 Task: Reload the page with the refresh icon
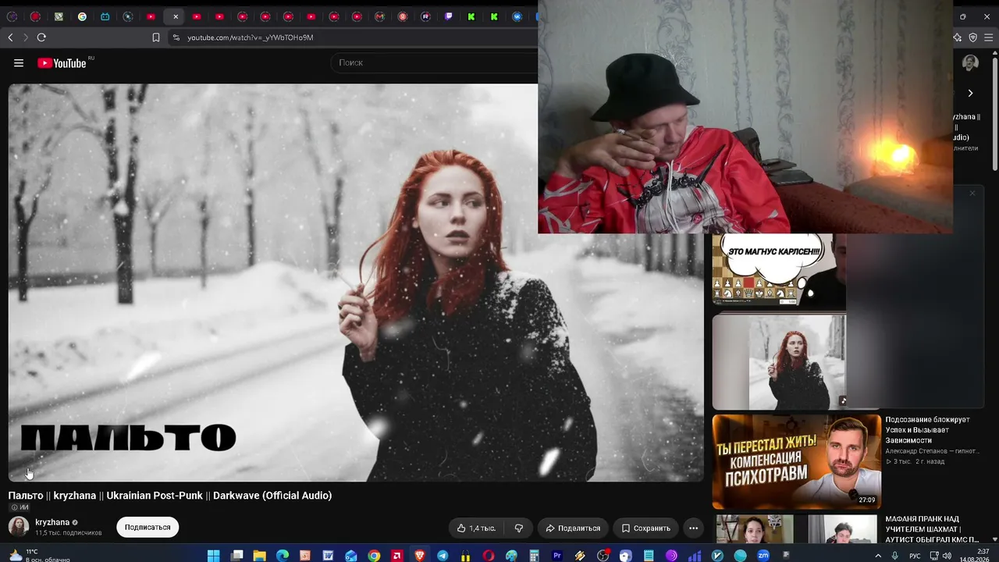click(x=41, y=37)
